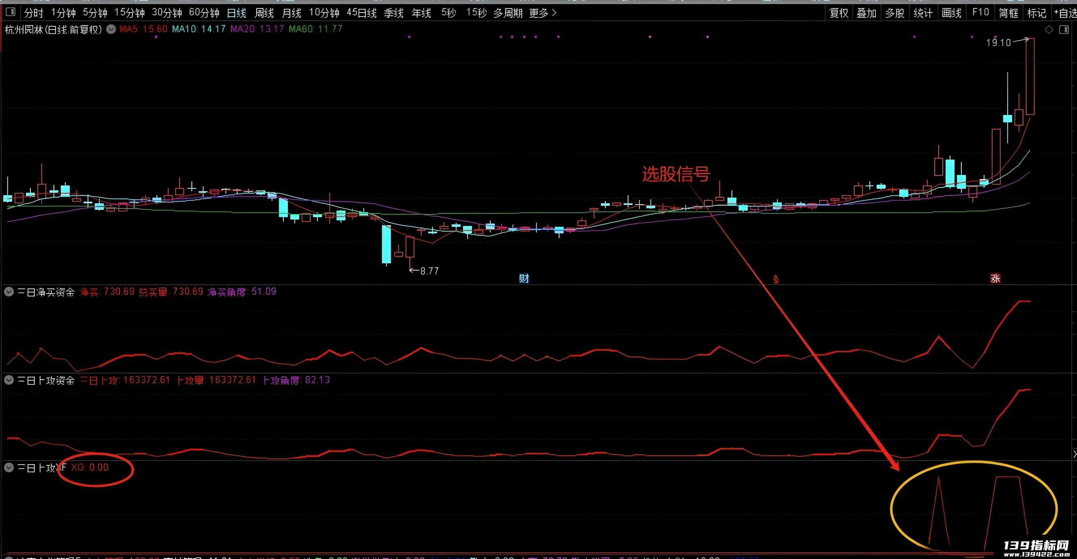Click the panel layout icon at top-left
The width and height of the screenshot is (1077, 559).
point(11,12)
